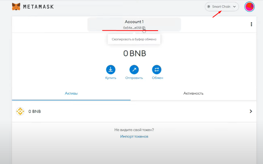Click the Импорт токенов link
The height and width of the screenshot is (164, 263).
point(134,137)
